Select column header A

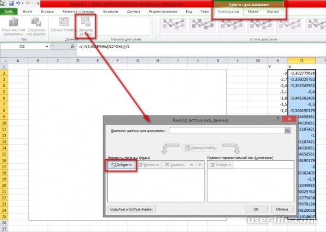tap(18, 61)
